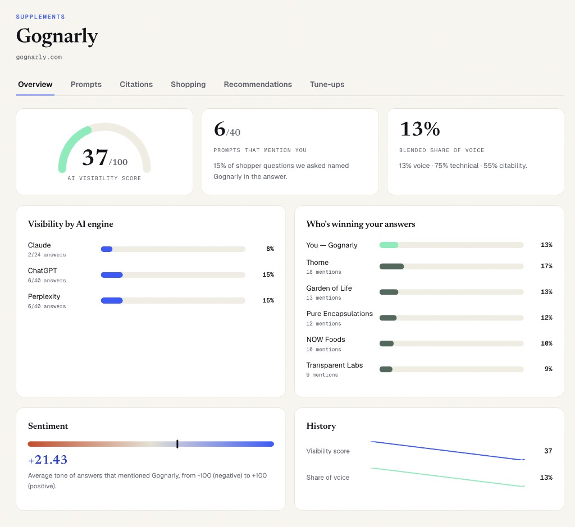Click the Garden of Life share bar

pos(451,292)
